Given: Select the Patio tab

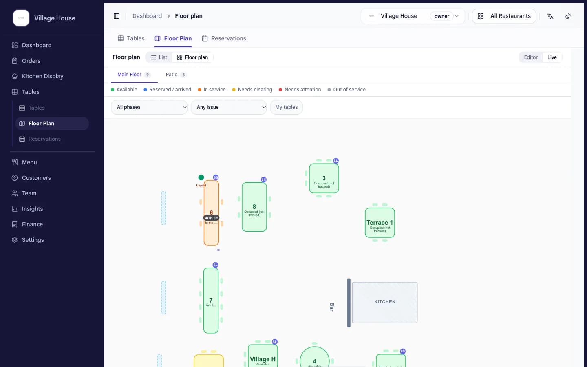Looking at the screenshot, I should [x=176, y=75].
